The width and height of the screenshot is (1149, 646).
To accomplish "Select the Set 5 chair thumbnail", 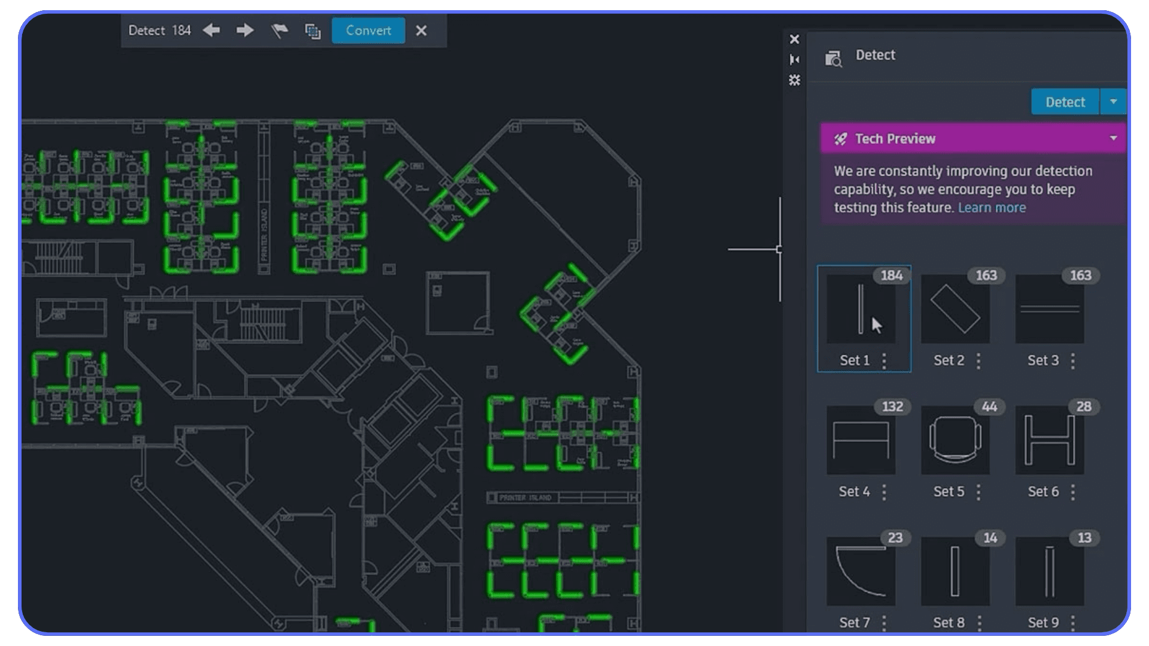I will (956, 440).
